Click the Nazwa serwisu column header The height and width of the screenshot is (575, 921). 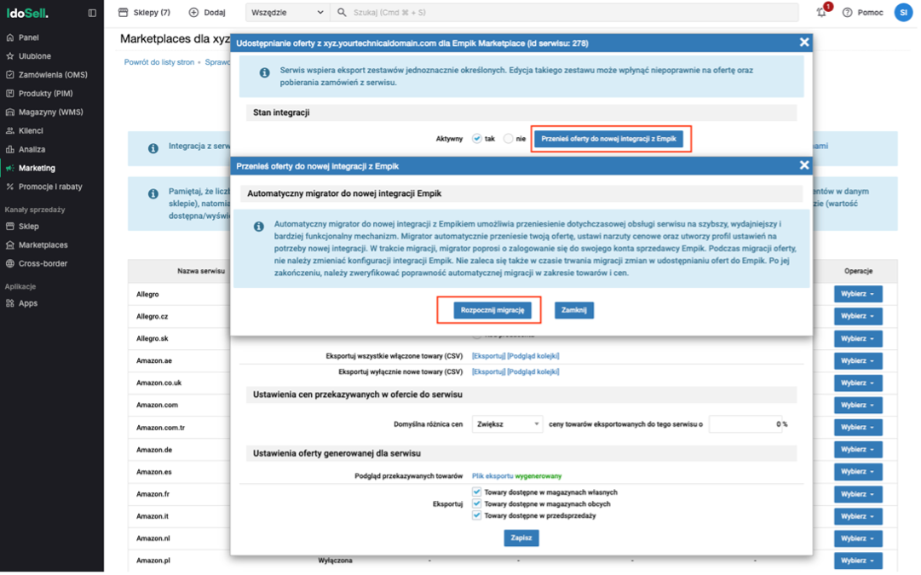201,272
